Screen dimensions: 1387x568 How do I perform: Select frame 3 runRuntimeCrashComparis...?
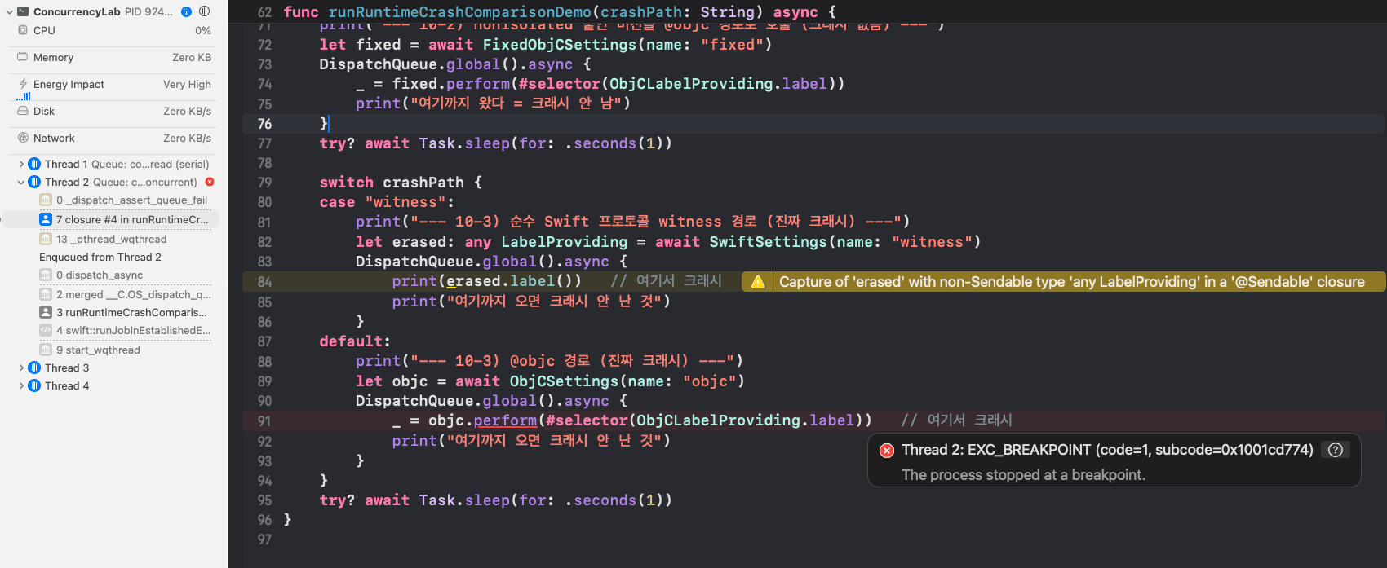[124, 312]
